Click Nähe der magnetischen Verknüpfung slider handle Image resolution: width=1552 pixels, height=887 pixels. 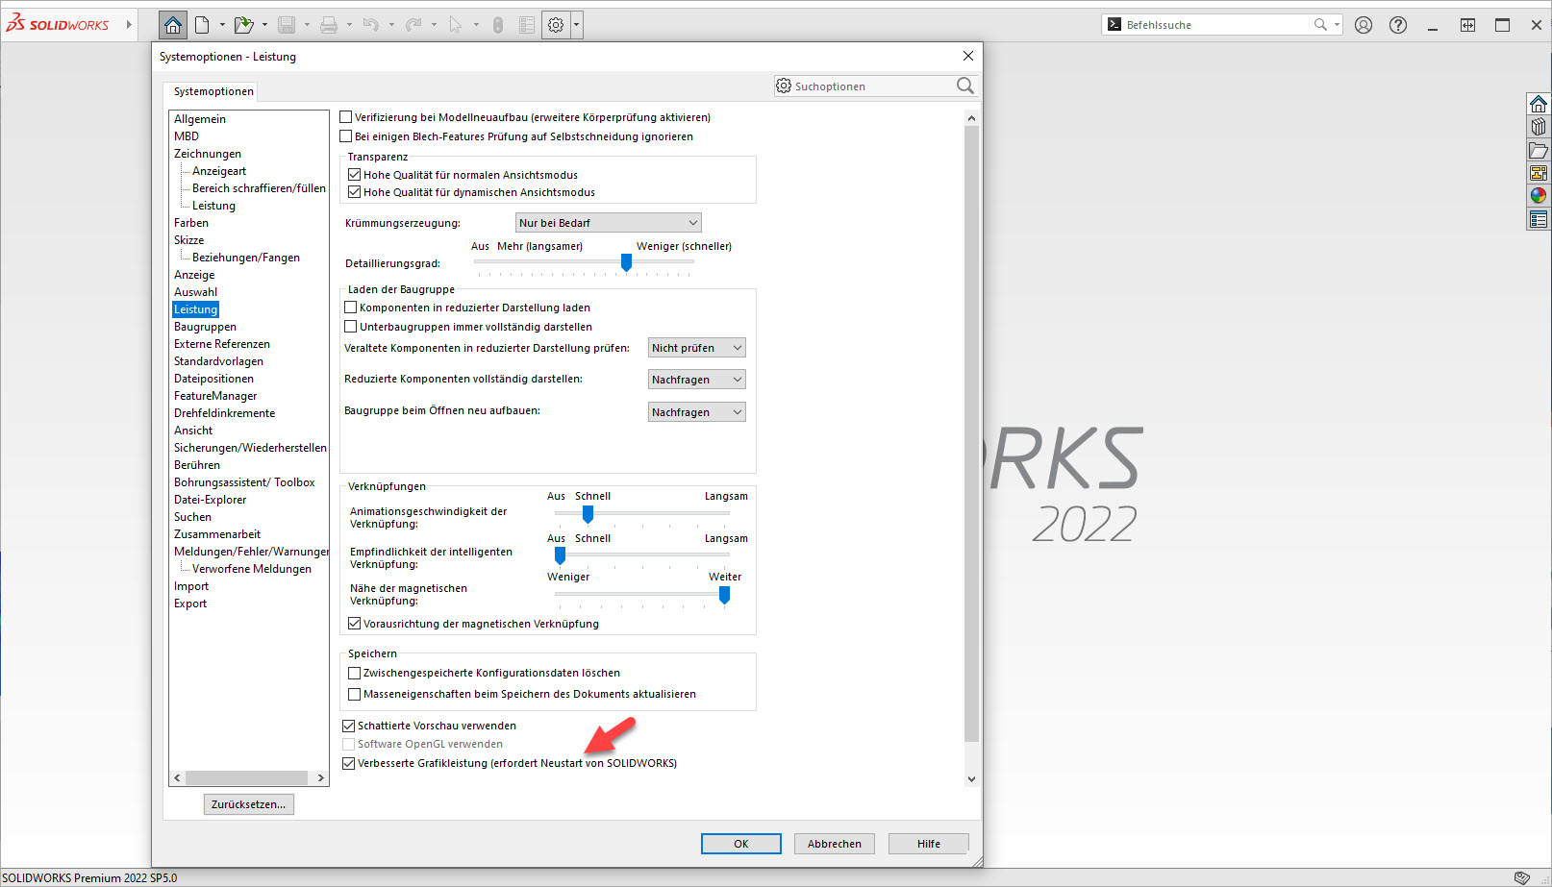pyautogui.click(x=724, y=596)
